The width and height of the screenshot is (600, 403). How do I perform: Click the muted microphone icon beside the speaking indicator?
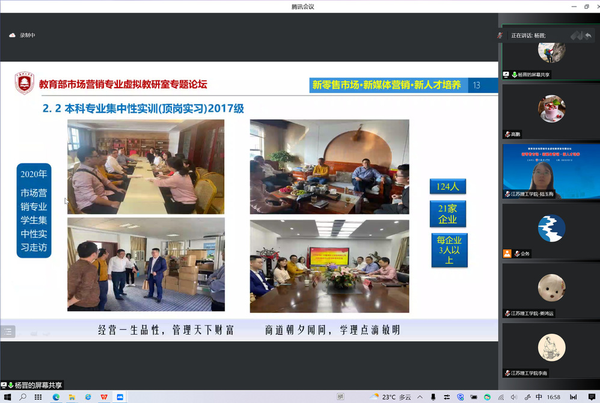(x=500, y=35)
